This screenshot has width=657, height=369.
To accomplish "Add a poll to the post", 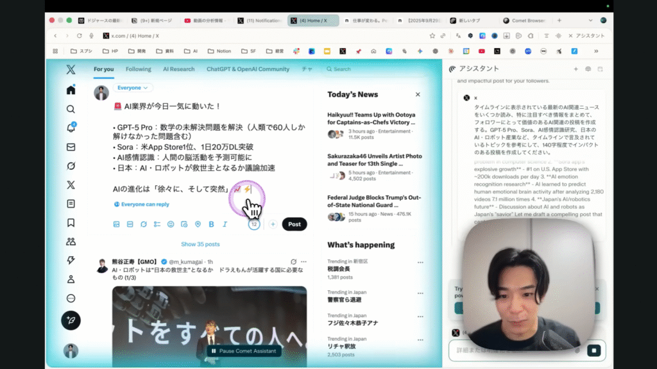I will [157, 224].
